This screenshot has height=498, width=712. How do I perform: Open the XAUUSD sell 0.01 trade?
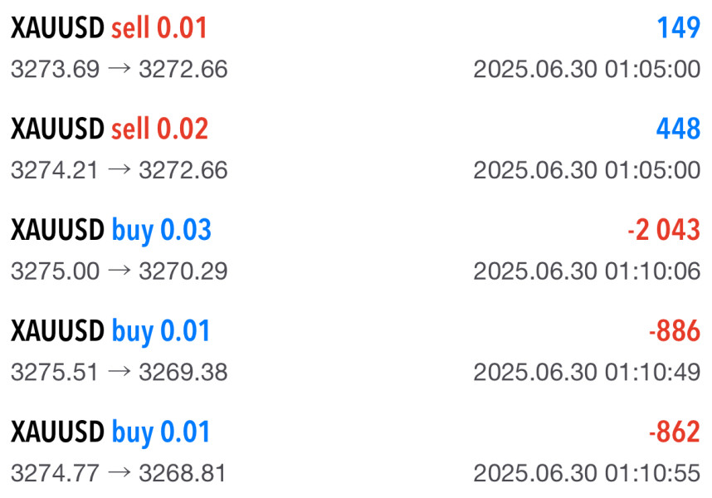109,29
